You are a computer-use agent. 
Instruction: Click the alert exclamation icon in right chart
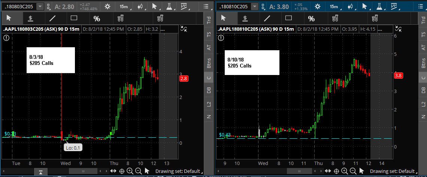221,38
